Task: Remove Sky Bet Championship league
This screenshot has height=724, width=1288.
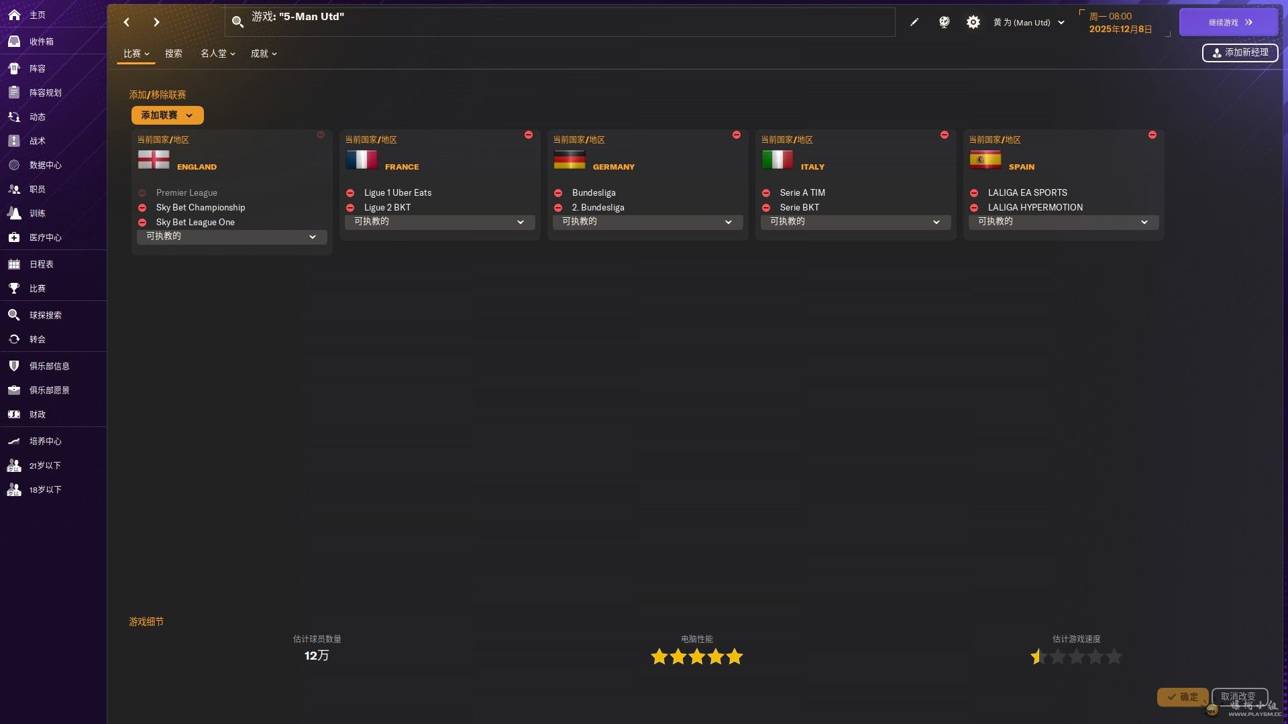Action: [142, 208]
